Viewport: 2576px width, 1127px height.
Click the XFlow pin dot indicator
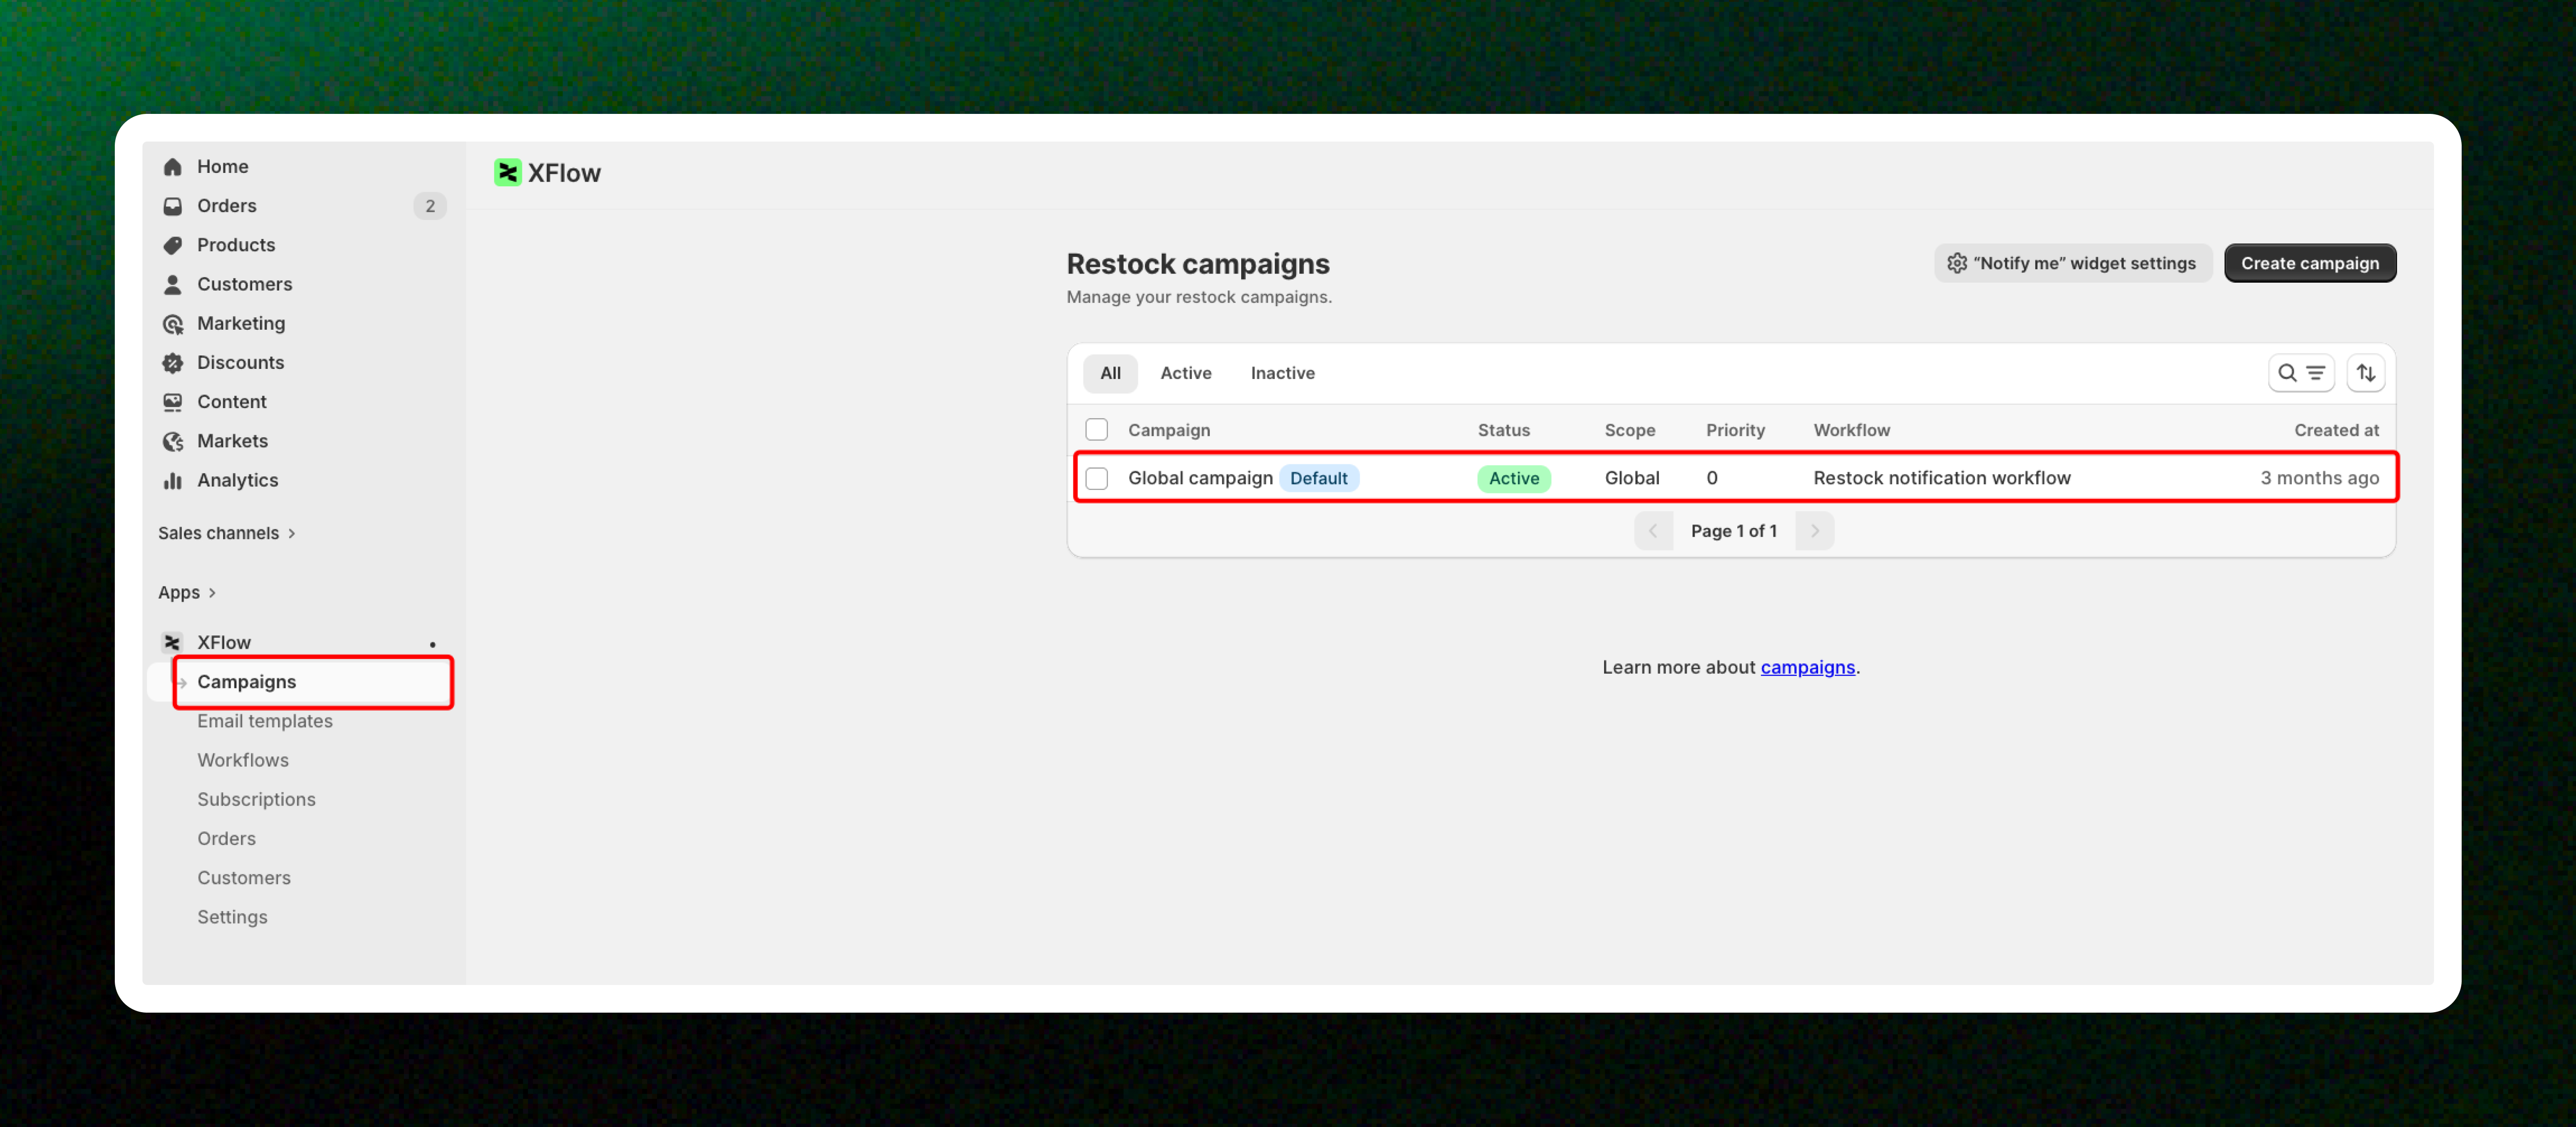432,645
